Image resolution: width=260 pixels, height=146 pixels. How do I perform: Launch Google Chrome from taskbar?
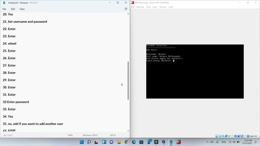(x=126, y=142)
